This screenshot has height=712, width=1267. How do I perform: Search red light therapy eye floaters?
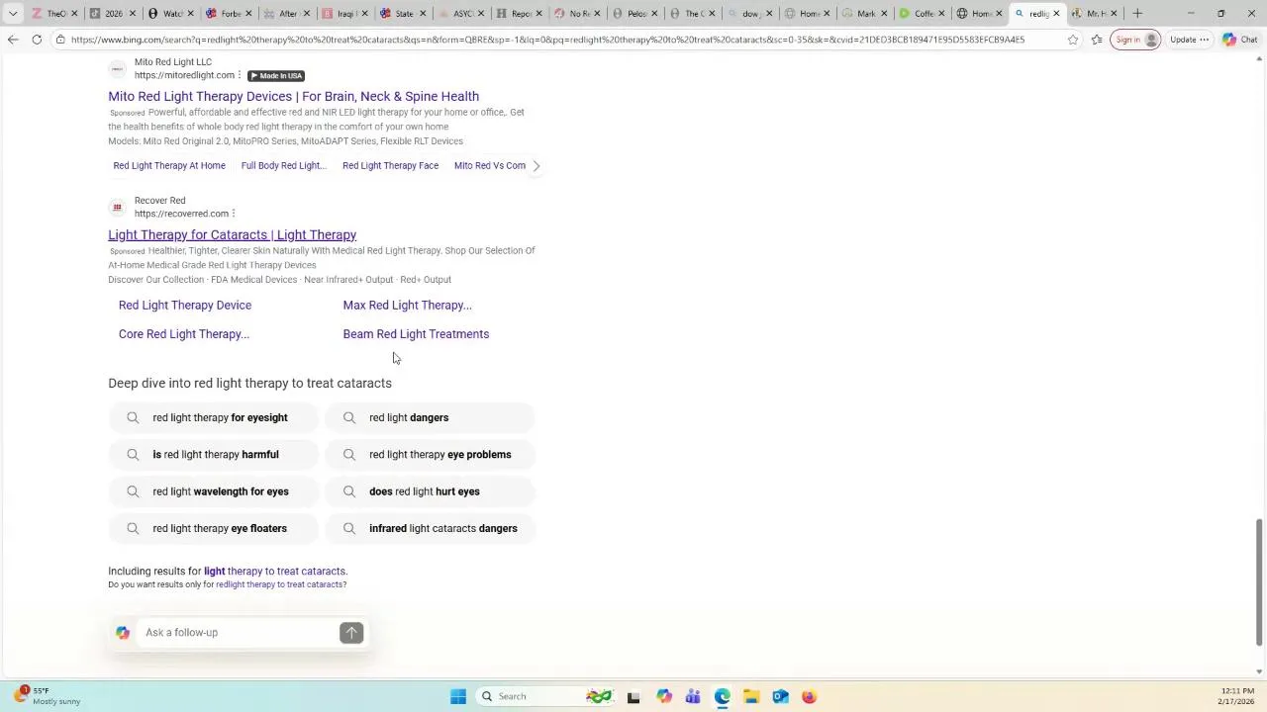click(214, 528)
